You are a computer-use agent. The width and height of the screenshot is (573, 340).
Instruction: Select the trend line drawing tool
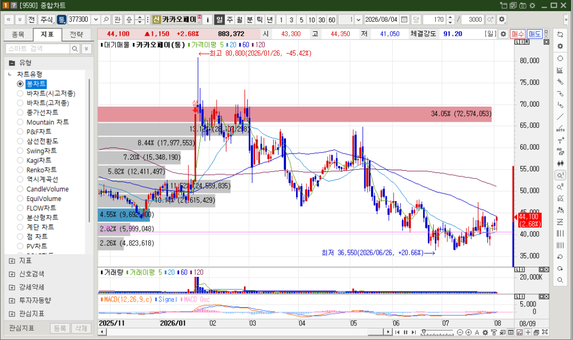560,117
